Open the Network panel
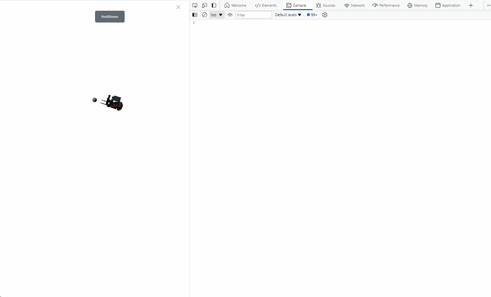 pyautogui.click(x=354, y=5)
